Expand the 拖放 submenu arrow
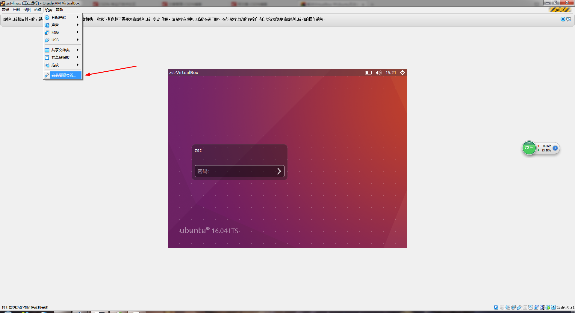575x313 pixels. point(78,65)
